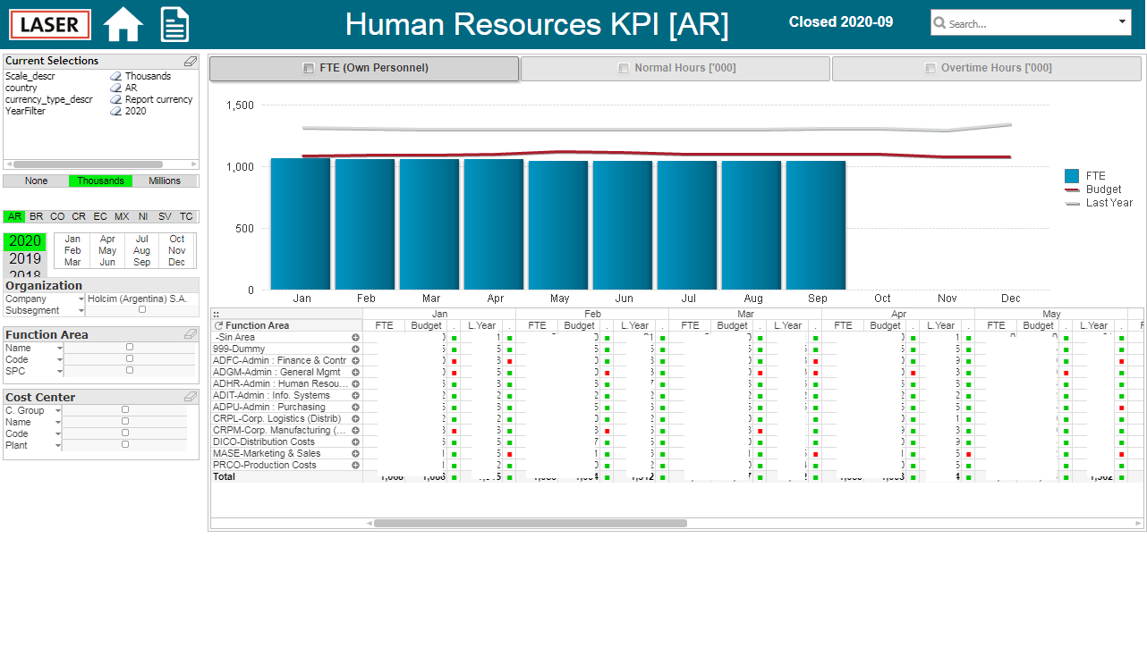Click the table's horizontal scrollbar thumb

pyautogui.click(x=531, y=523)
